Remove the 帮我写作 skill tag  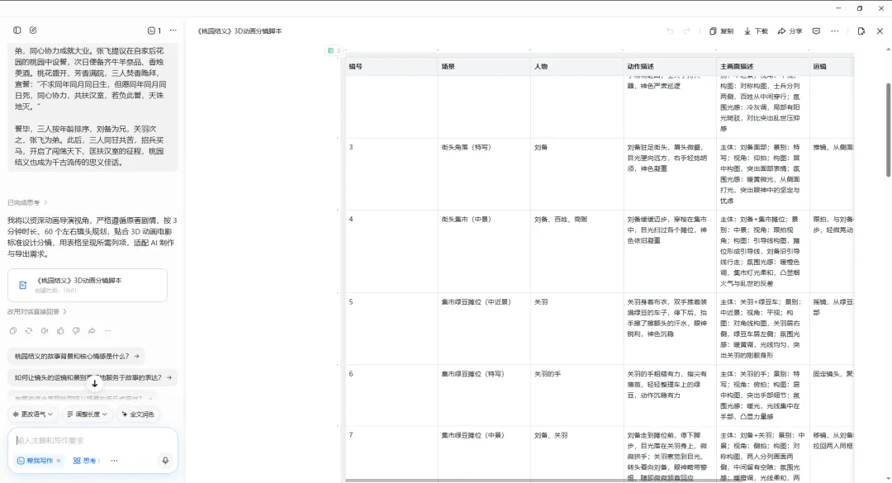(x=59, y=461)
